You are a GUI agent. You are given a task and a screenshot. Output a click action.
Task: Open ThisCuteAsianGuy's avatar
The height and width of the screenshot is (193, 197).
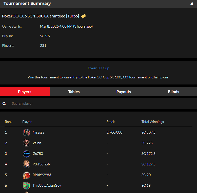point(27,185)
